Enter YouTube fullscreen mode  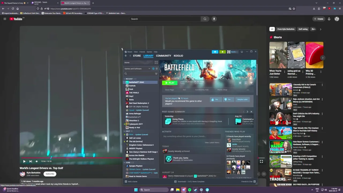(261, 161)
